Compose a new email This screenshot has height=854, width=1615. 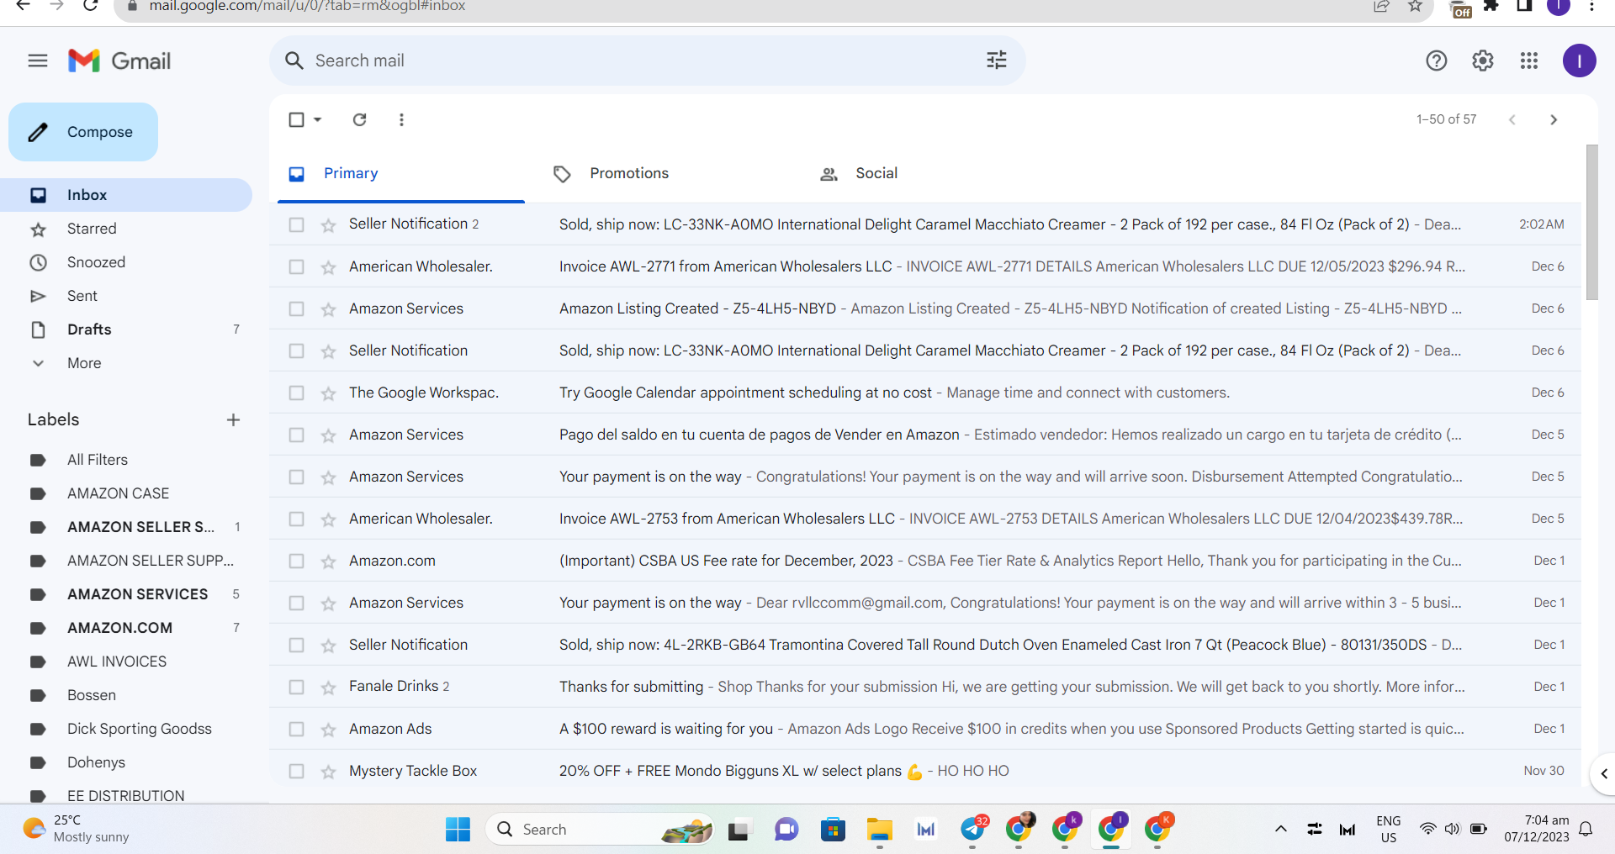tap(83, 132)
